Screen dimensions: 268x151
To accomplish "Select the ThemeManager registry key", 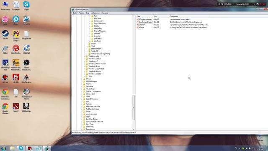I will 100,31.
